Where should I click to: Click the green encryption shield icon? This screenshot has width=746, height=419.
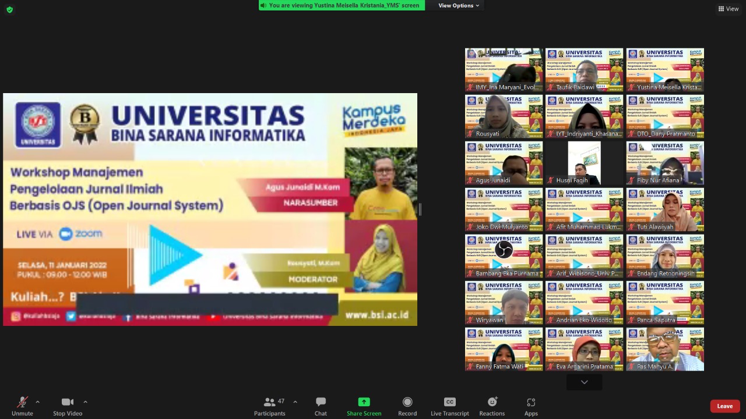(x=9, y=9)
